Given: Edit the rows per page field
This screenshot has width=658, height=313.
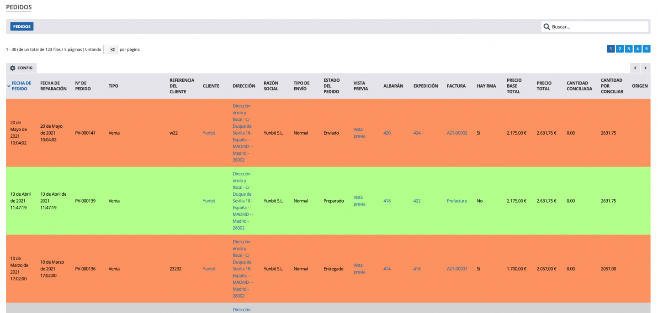Looking at the screenshot, I should pyautogui.click(x=110, y=49).
